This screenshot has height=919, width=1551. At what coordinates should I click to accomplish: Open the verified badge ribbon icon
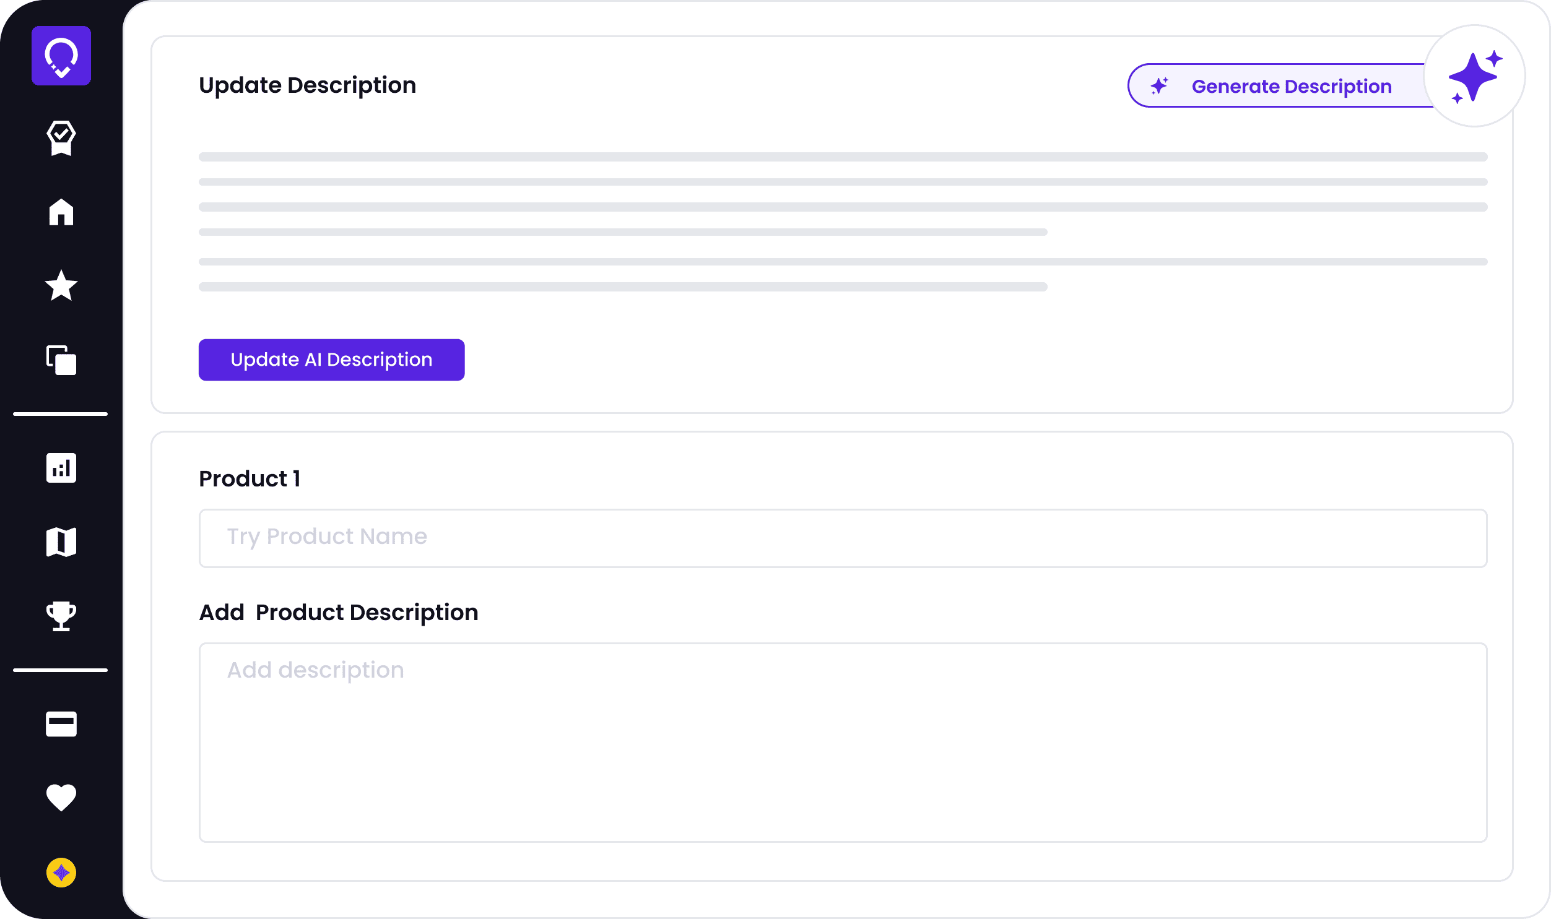pos(61,137)
